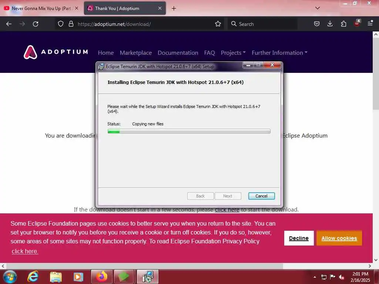Open the FAQ nav link
379x284 pixels.
pyautogui.click(x=209, y=53)
